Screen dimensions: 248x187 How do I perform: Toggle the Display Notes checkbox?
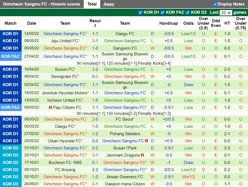(215, 4)
